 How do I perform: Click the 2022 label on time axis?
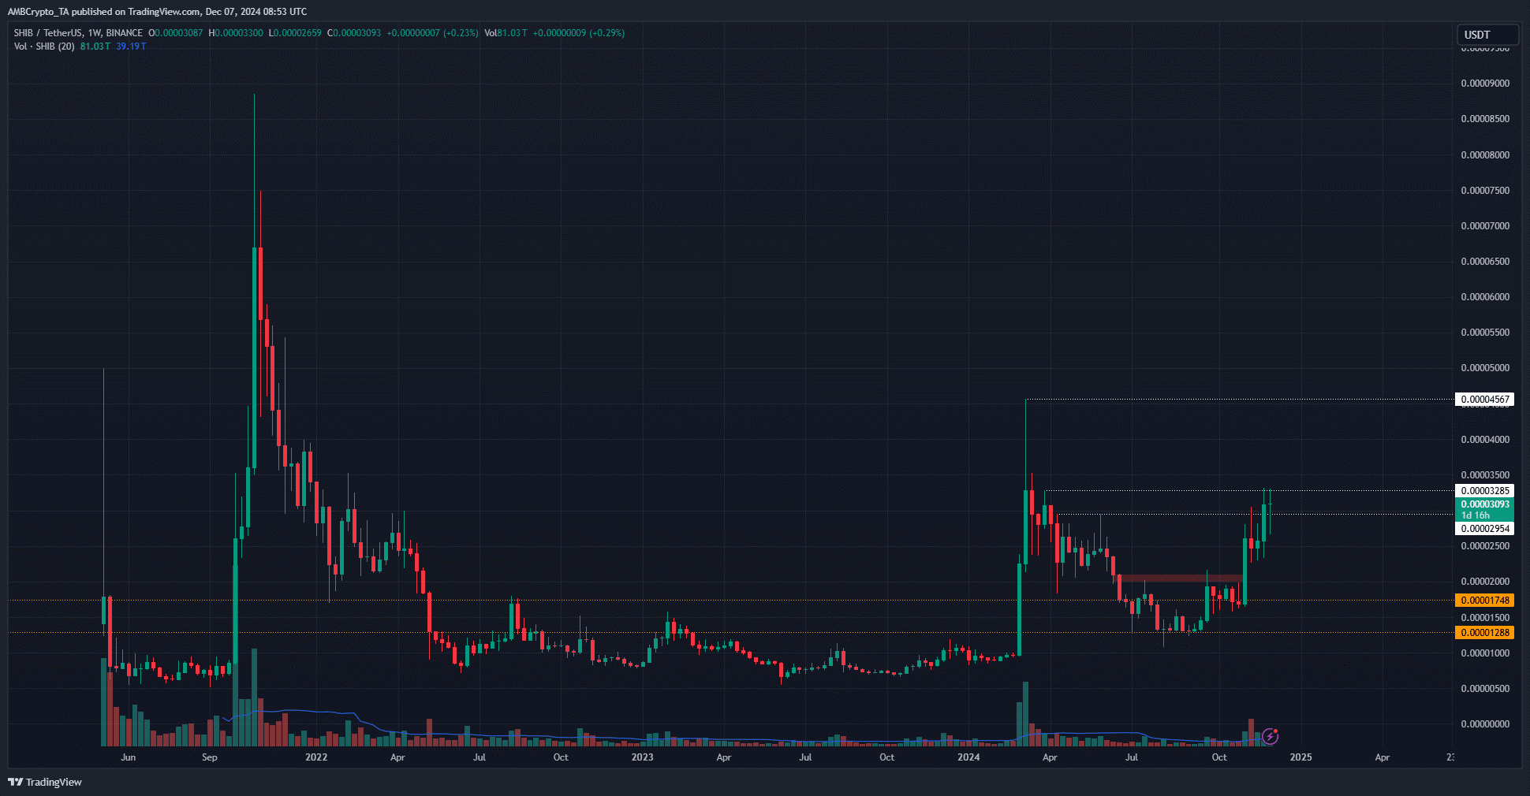(316, 757)
